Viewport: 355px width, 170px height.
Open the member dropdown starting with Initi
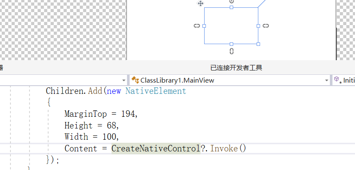point(343,80)
